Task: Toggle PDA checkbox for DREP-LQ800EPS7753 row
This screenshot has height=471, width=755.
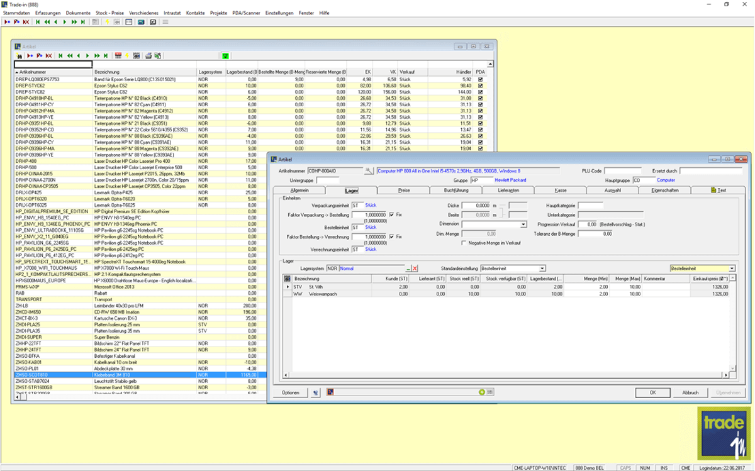Action: click(x=481, y=80)
